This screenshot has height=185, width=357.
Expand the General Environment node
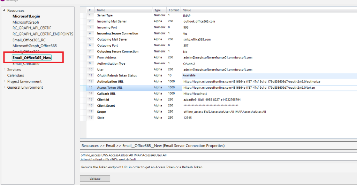4,87
